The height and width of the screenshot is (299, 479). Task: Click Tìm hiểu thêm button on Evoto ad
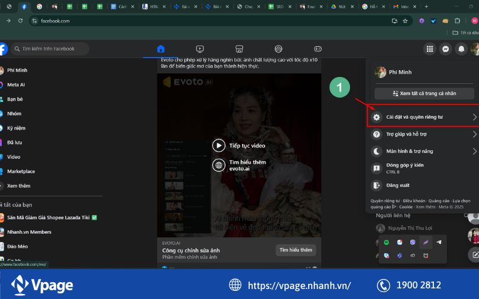tap(296, 250)
